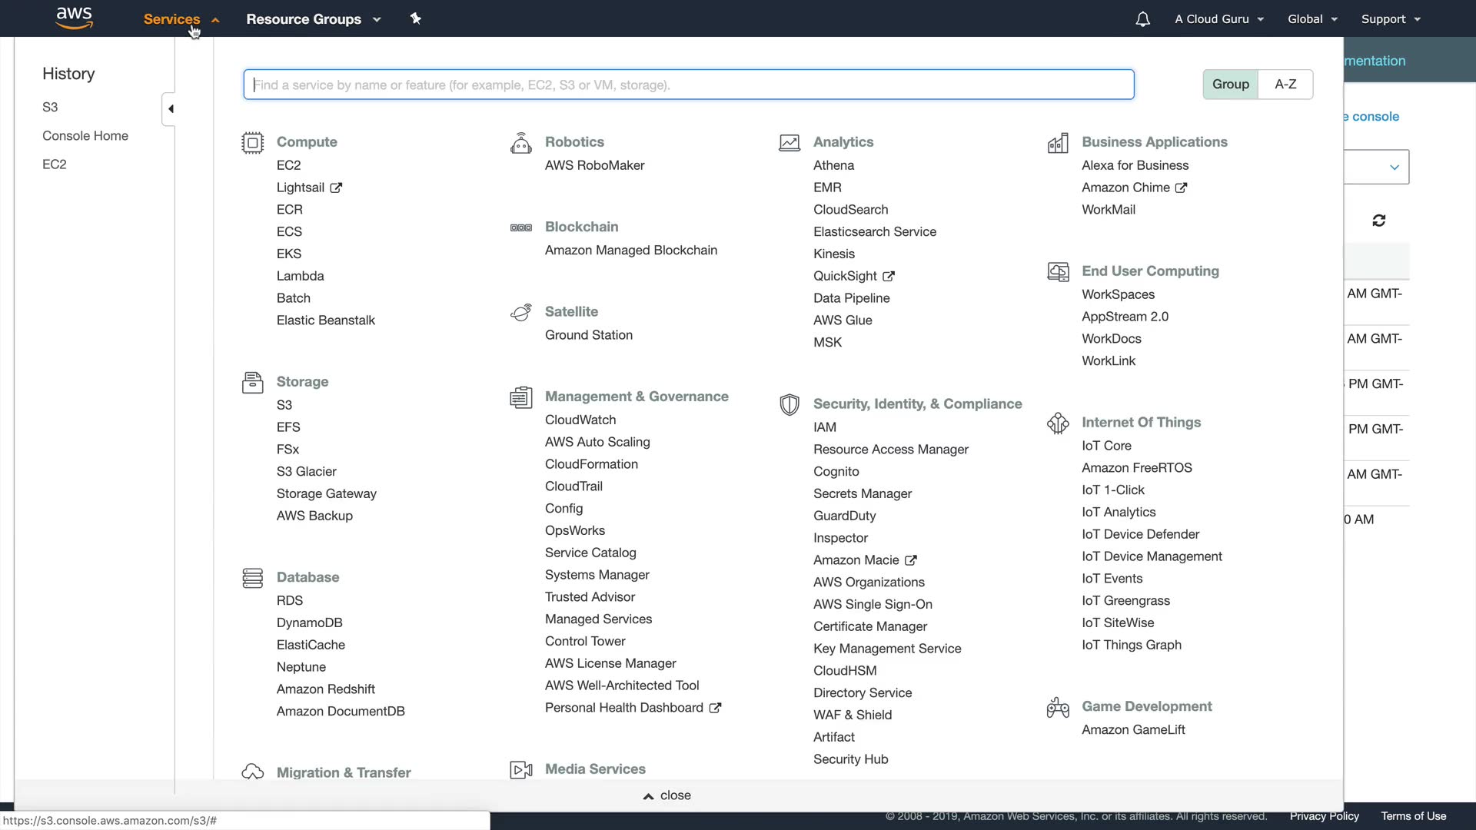
Task: Click the Compute category chip icon
Action: (x=252, y=143)
